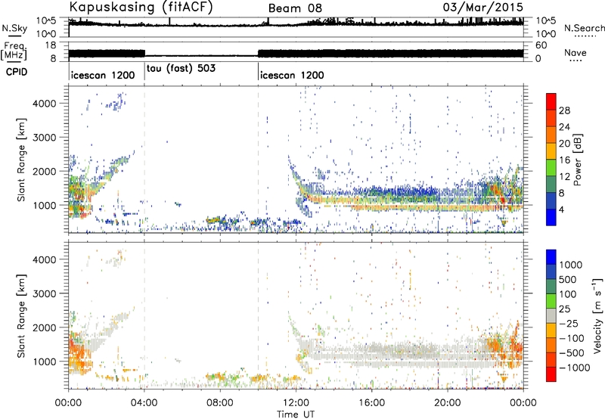The width and height of the screenshot is (605, 419).
Task: Click the '04:00' time axis tick label
Action: [144, 403]
